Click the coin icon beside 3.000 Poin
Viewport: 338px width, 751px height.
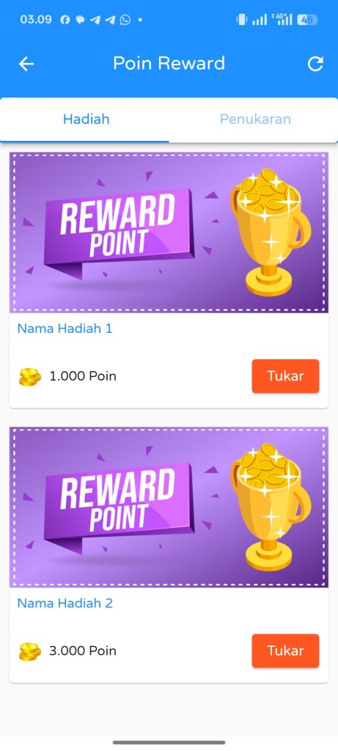pos(29,651)
